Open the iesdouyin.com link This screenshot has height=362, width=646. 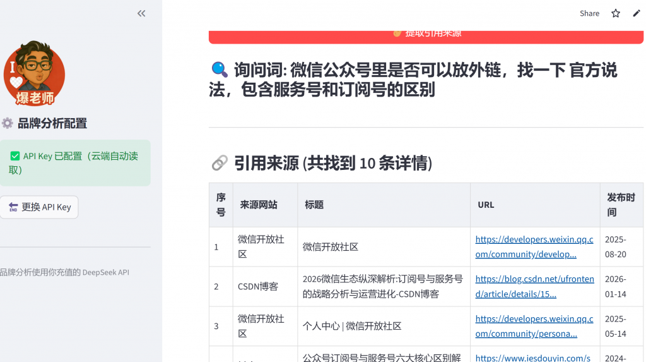pos(532,358)
